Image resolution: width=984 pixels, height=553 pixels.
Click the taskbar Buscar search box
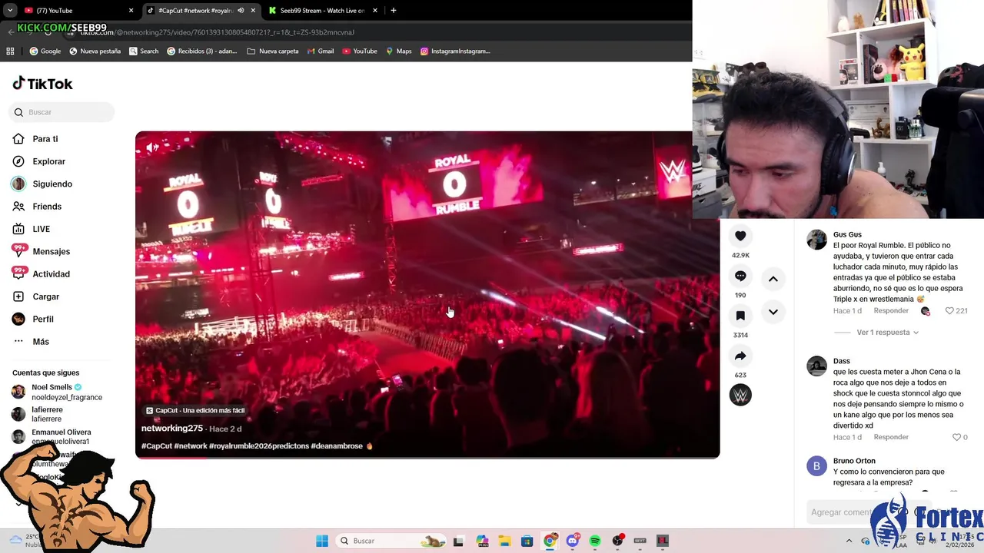coord(392,541)
